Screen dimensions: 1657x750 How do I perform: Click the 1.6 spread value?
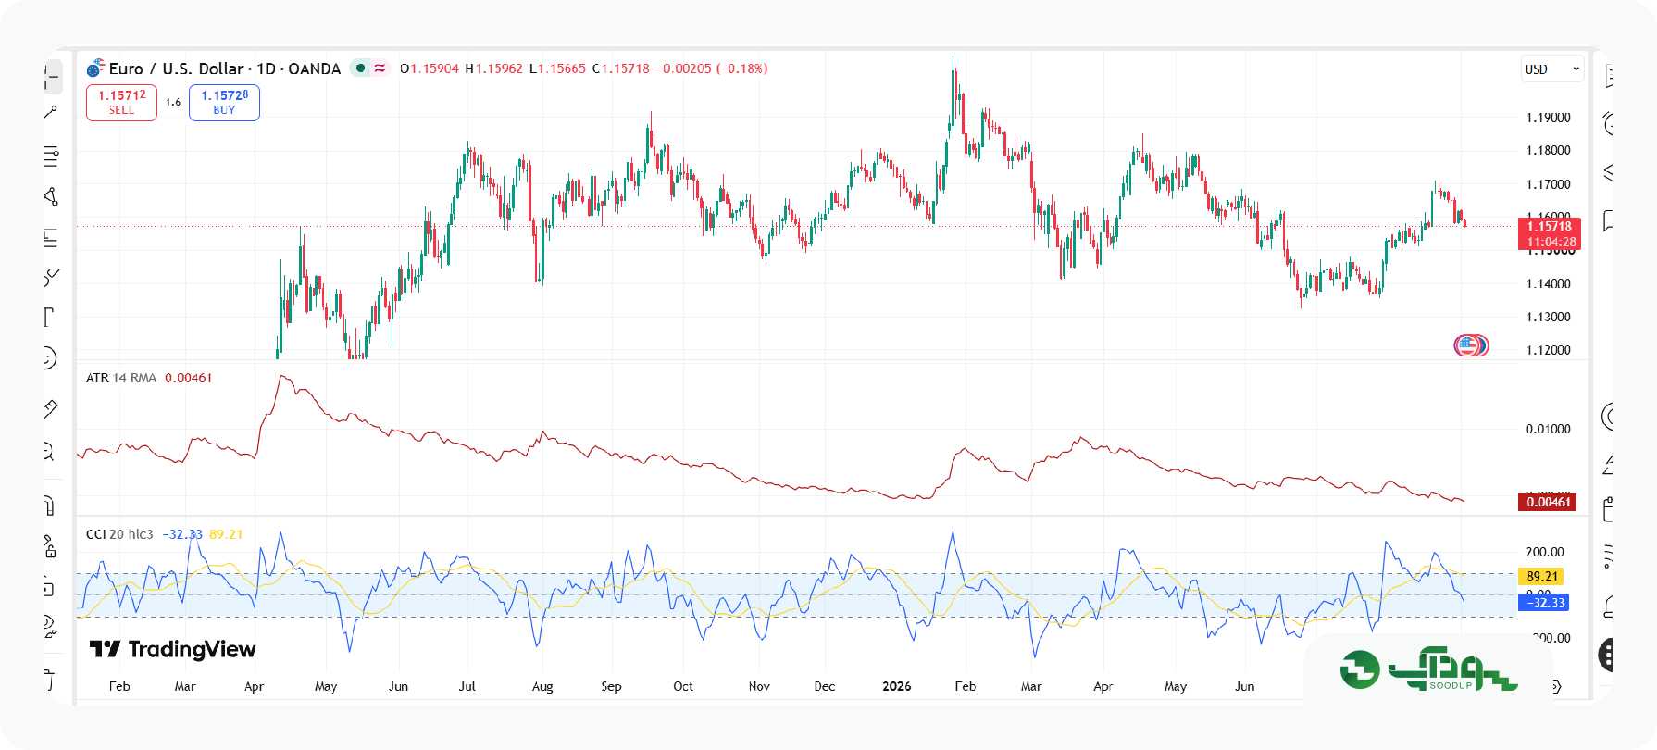(x=173, y=103)
